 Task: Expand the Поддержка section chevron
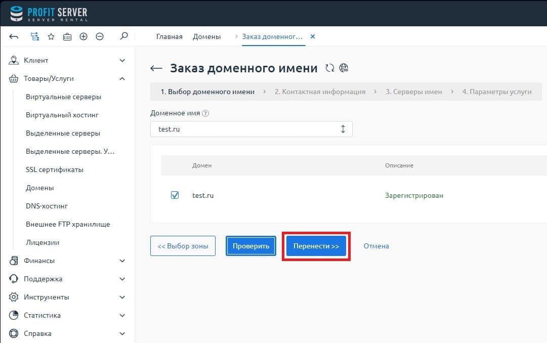pyautogui.click(x=122, y=279)
